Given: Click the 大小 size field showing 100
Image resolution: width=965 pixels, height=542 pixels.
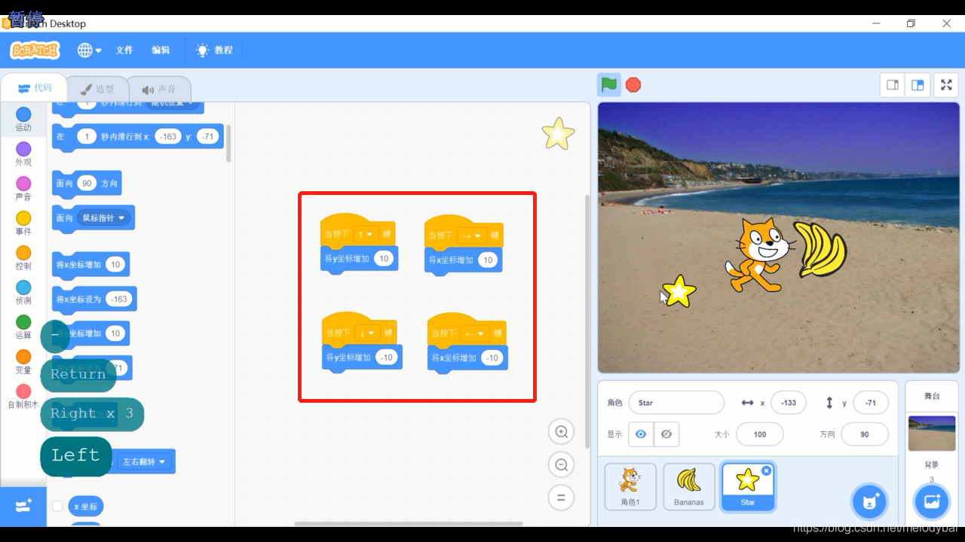Looking at the screenshot, I should [x=760, y=434].
